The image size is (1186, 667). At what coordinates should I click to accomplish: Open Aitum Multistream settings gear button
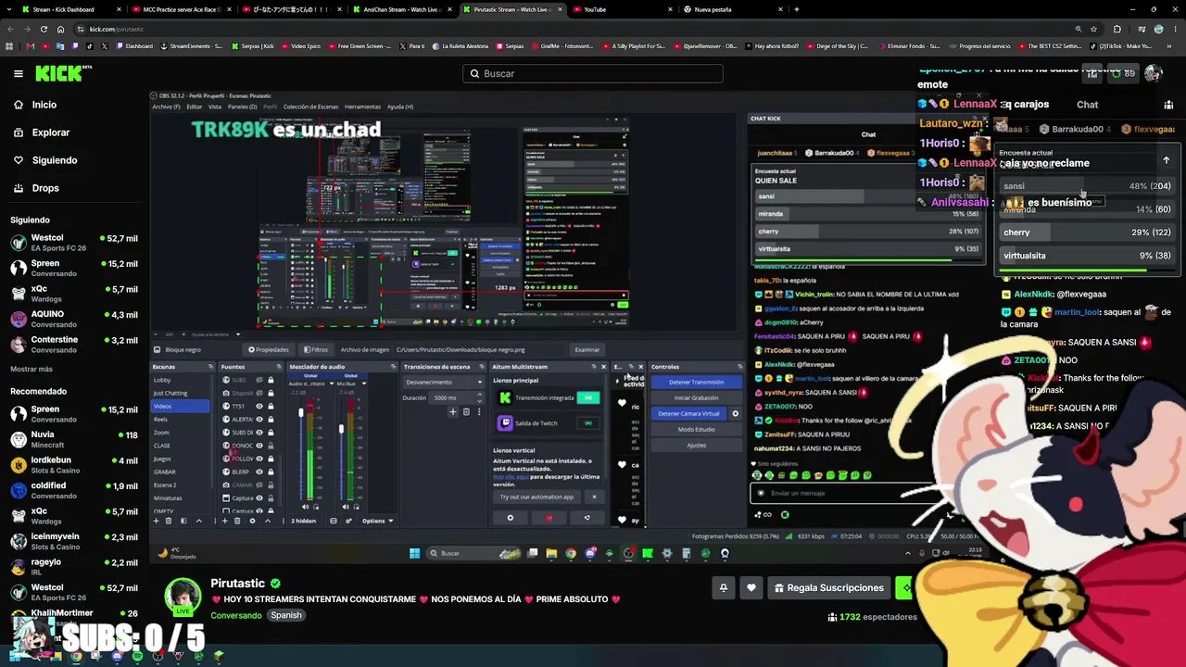coord(510,518)
